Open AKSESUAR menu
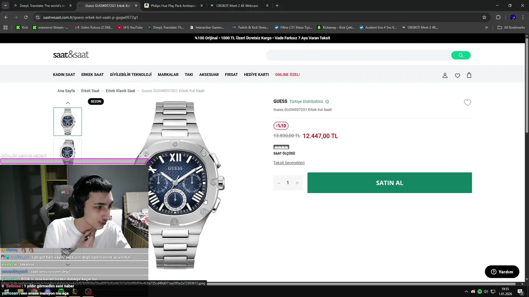The image size is (529, 297). [209, 75]
